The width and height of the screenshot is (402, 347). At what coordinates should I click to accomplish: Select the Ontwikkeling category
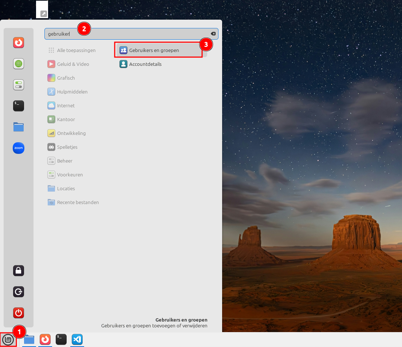pyautogui.click(x=71, y=133)
